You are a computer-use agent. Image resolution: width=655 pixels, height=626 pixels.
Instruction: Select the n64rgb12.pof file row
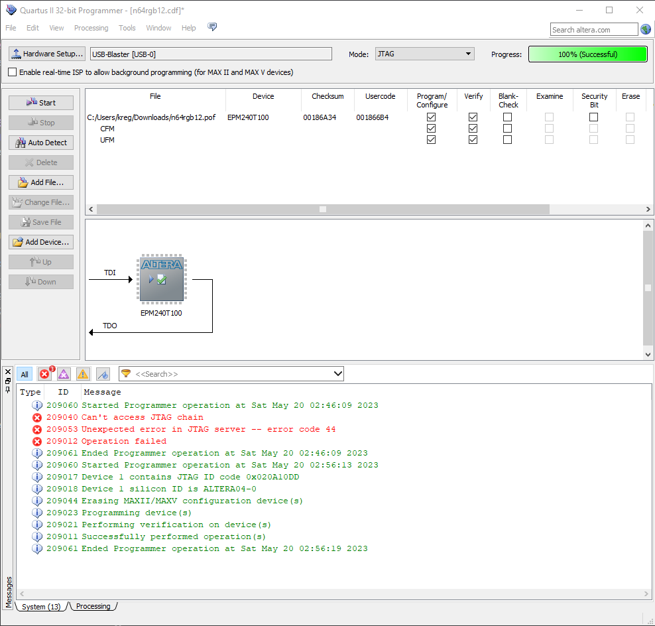(x=151, y=117)
